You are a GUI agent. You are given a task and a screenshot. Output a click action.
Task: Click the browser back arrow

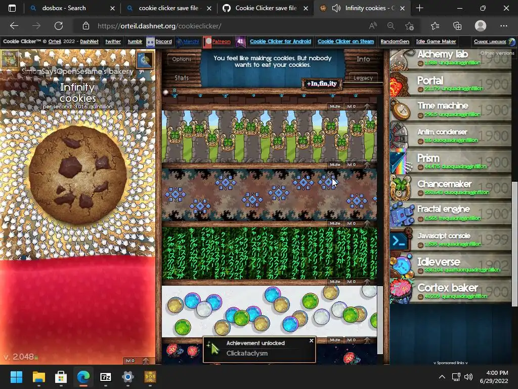click(x=14, y=26)
